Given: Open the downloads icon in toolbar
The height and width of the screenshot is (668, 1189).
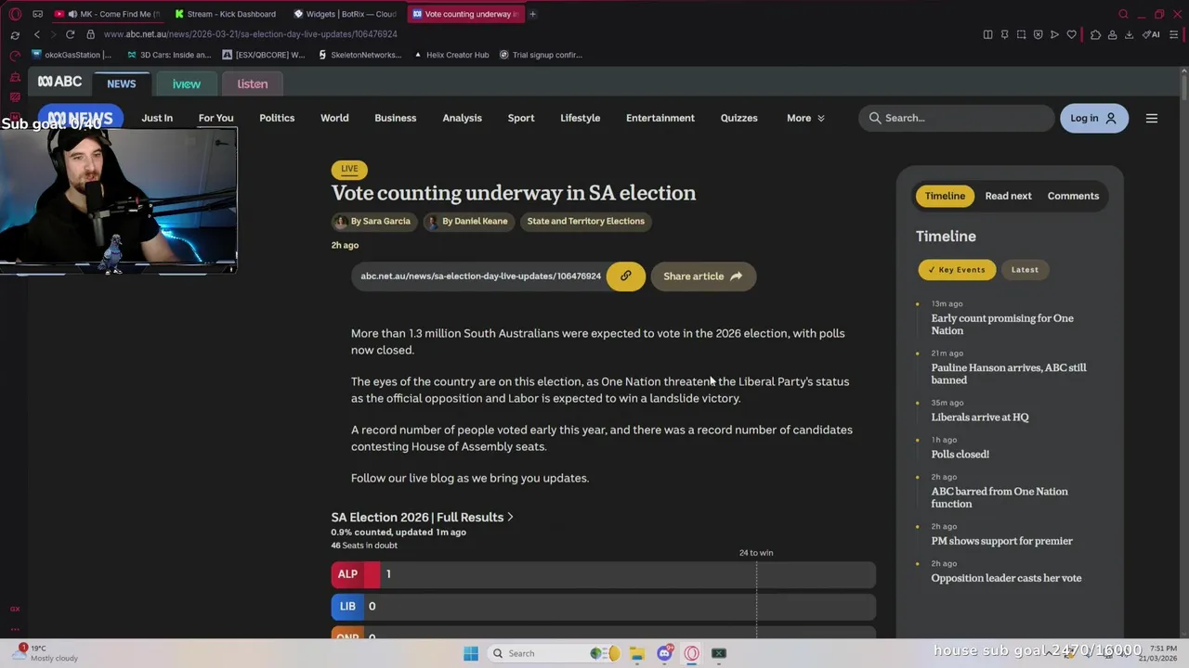Looking at the screenshot, I should 1129,34.
